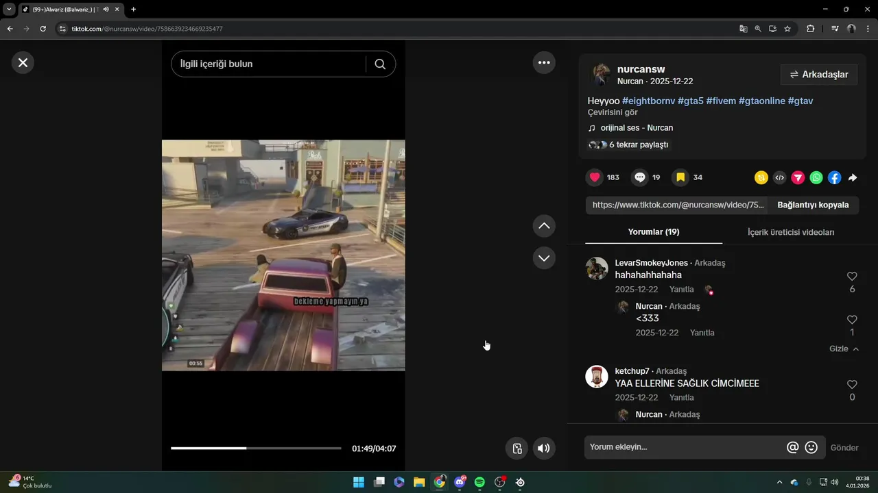Open the three-dot more options menu on video
878x493 pixels.
[544, 62]
